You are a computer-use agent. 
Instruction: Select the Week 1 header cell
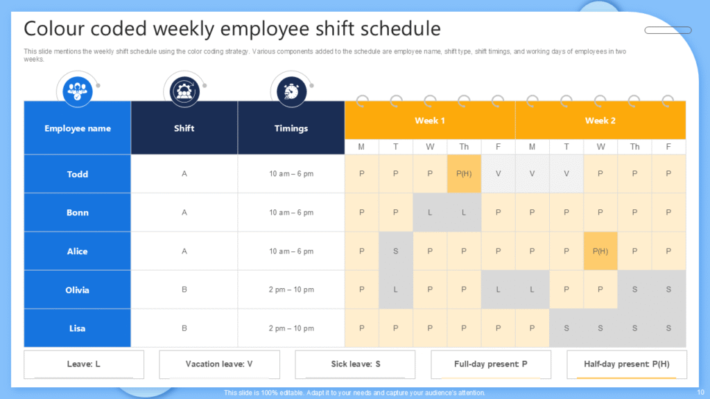click(430, 121)
